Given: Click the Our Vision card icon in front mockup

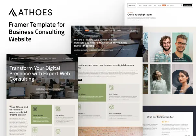Looking at the screenshot, I should pyautogui.click(x=58, y=109).
